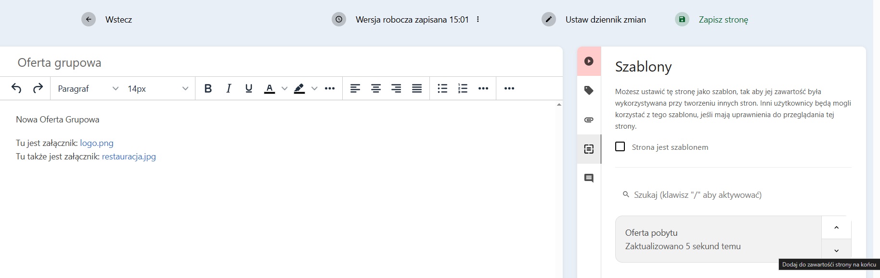Image resolution: width=880 pixels, height=278 pixels.
Task: Click the undo arrow icon
Action: coord(16,88)
